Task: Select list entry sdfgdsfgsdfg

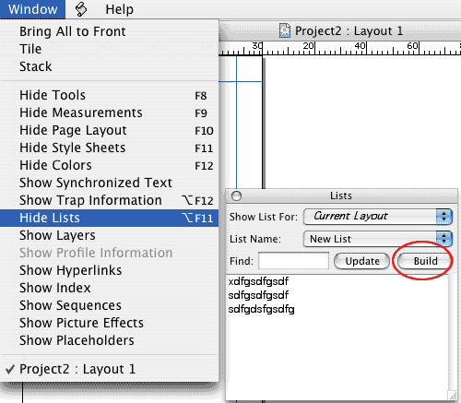Action: tap(261, 309)
